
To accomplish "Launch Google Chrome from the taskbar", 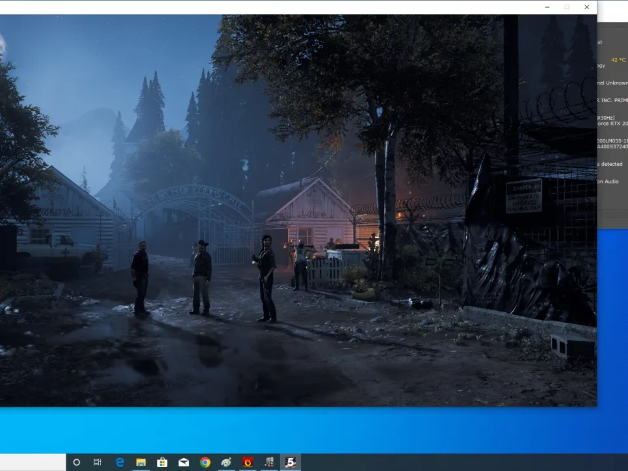I will click(x=205, y=462).
